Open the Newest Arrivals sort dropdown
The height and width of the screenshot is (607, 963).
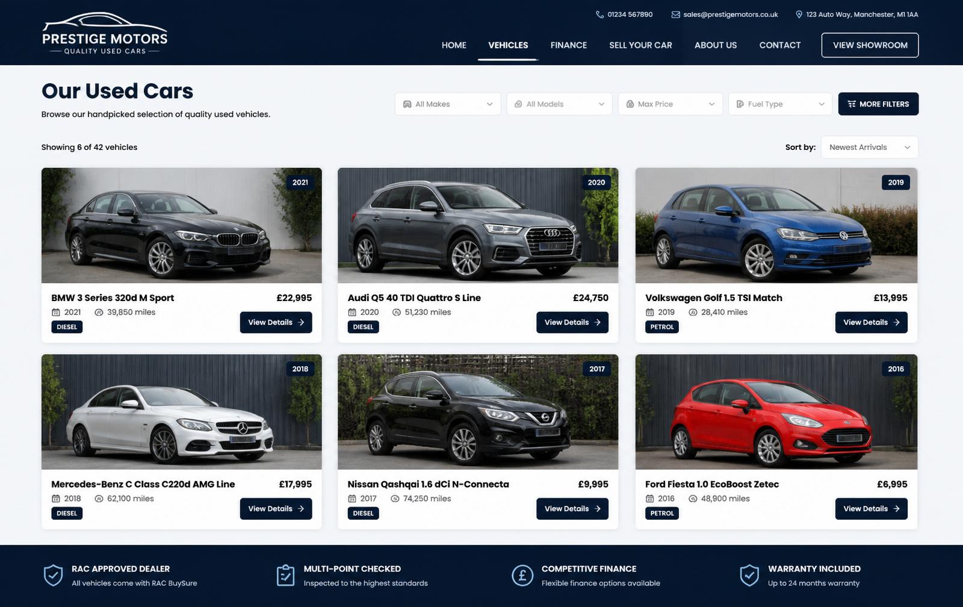point(870,148)
